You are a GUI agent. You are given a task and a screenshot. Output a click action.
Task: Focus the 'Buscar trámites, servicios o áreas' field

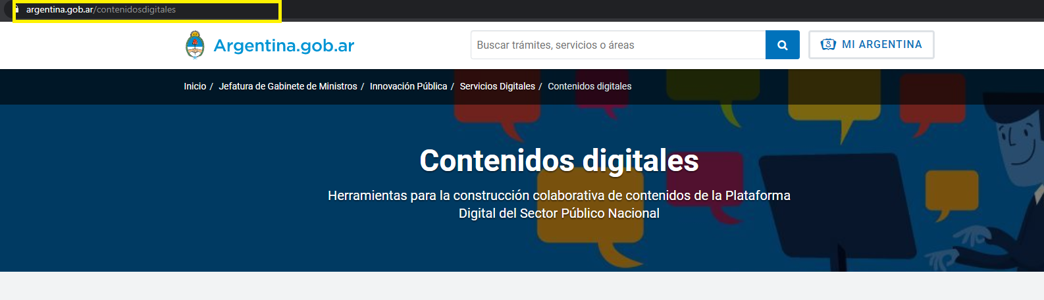point(617,45)
